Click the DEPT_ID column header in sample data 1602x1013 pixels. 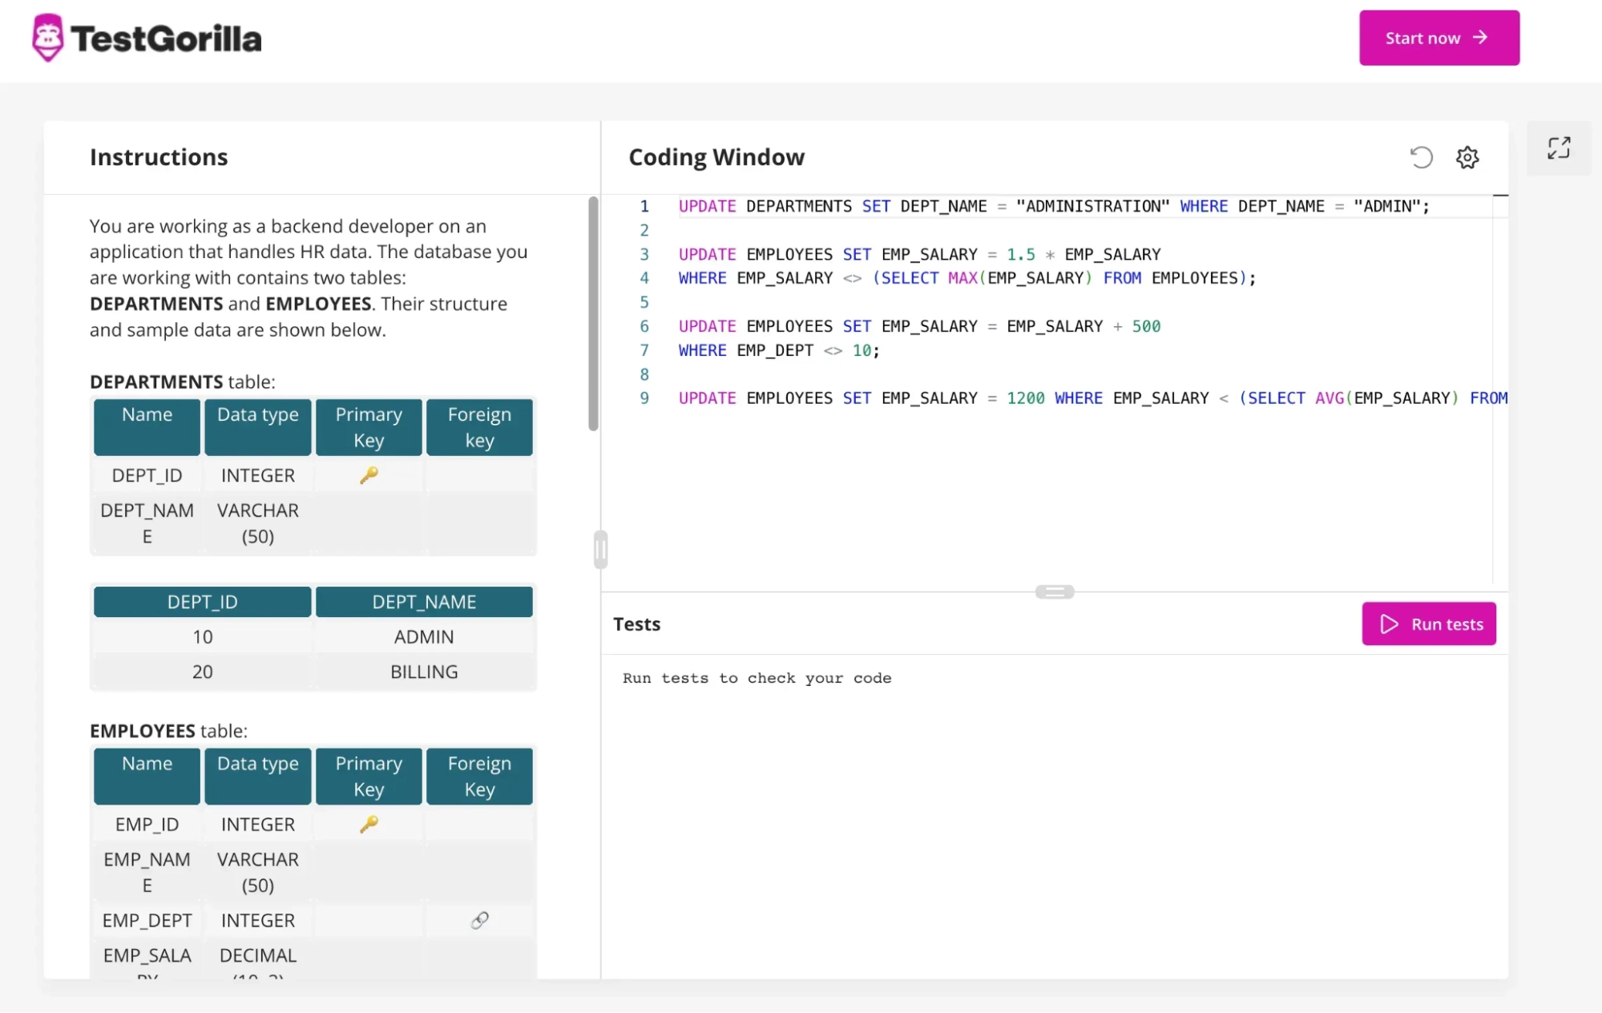202,602
